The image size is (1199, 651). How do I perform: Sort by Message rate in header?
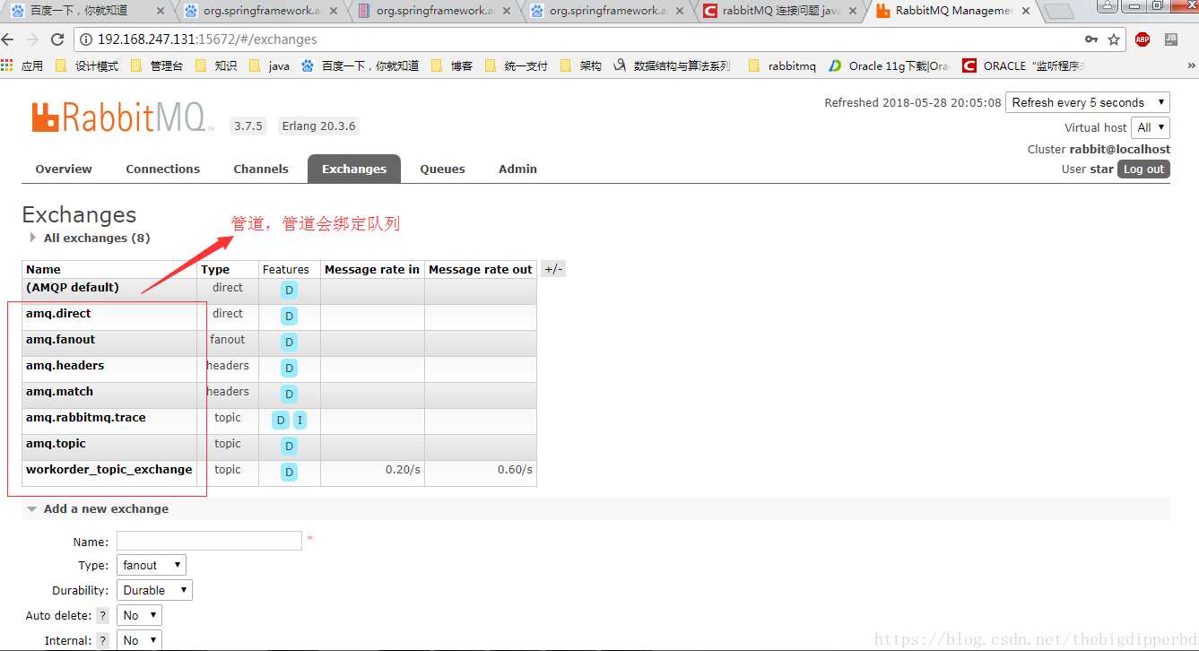pos(372,269)
